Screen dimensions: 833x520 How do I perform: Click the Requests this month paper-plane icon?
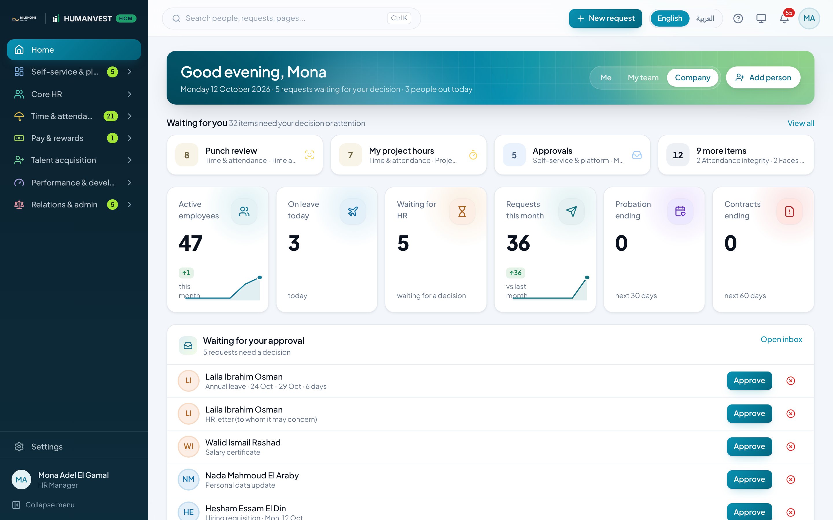572,211
